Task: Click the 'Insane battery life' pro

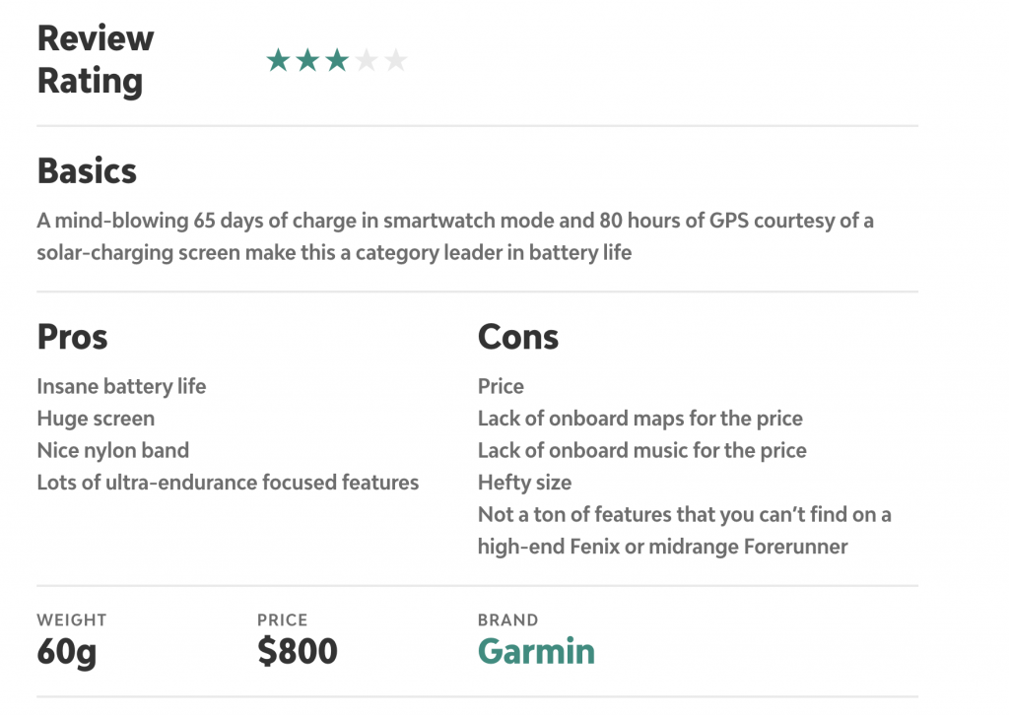Action: click(x=121, y=386)
